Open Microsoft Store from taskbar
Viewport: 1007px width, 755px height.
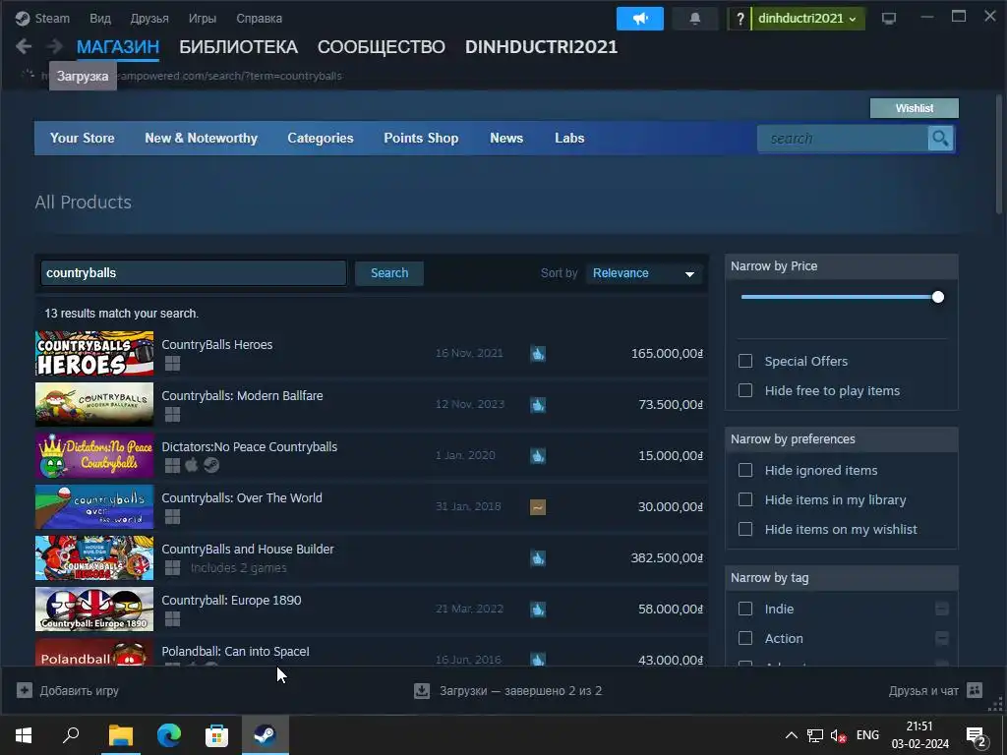(216, 735)
